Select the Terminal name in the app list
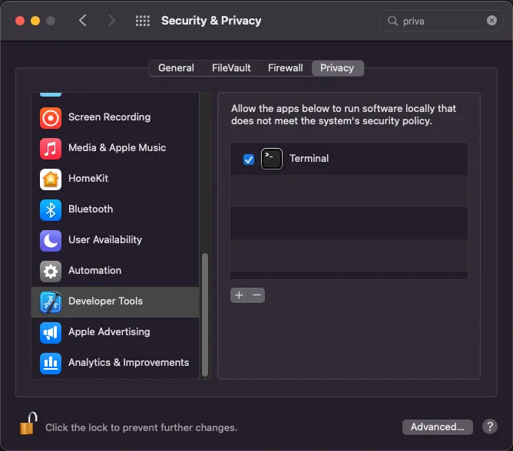The image size is (513, 451). pos(309,159)
